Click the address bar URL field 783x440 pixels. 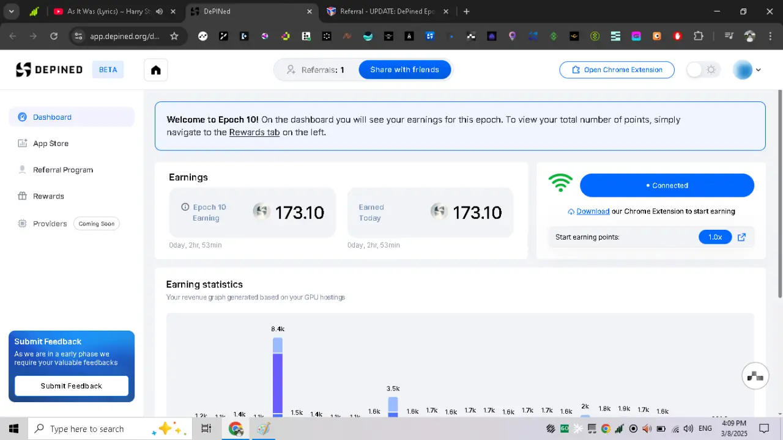pyautogui.click(x=125, y=36)
